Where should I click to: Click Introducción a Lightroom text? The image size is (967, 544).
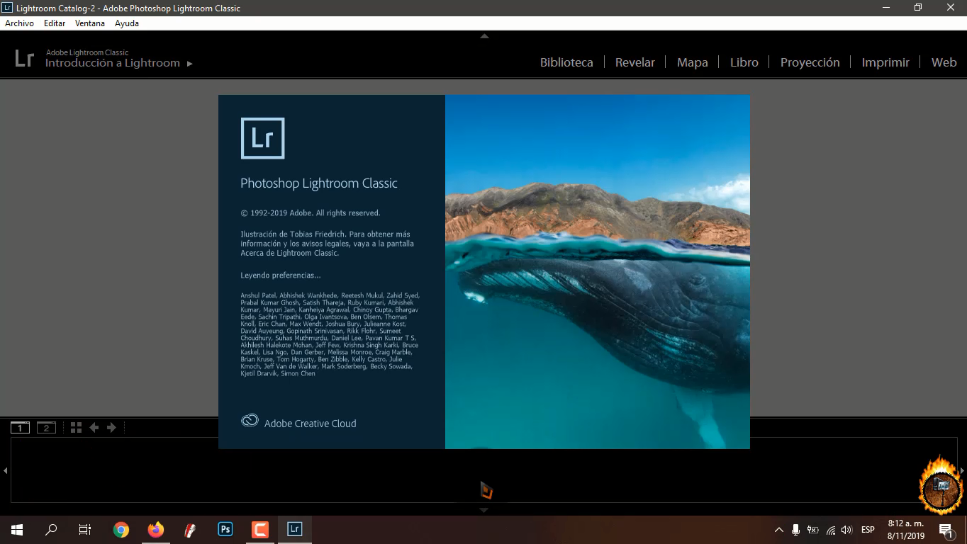113,63
